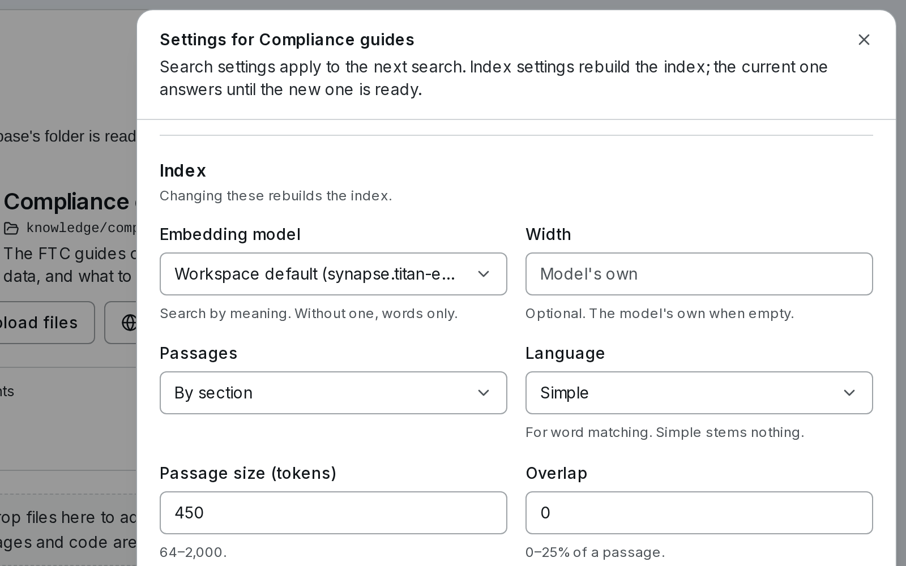The height and width of the screenshot is (566, 906).
Task: Click the globe icon button behind dialog
Action: pos(121,323)
